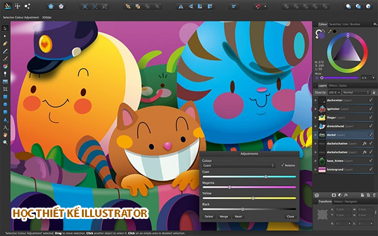Select the Pen tool
Screen dimensions: 378x236
pyautogui.click(x=5, y=44)
